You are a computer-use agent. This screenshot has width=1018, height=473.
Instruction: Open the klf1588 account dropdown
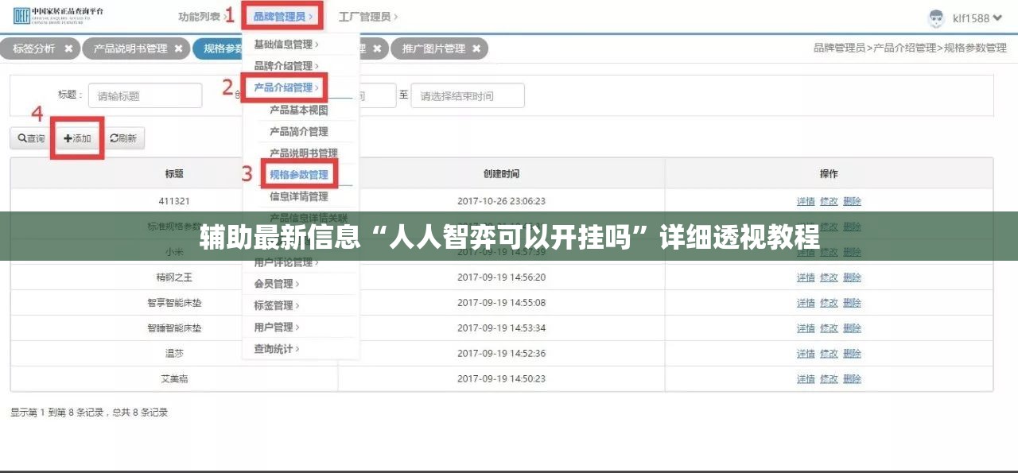click(x=976, y=17)
